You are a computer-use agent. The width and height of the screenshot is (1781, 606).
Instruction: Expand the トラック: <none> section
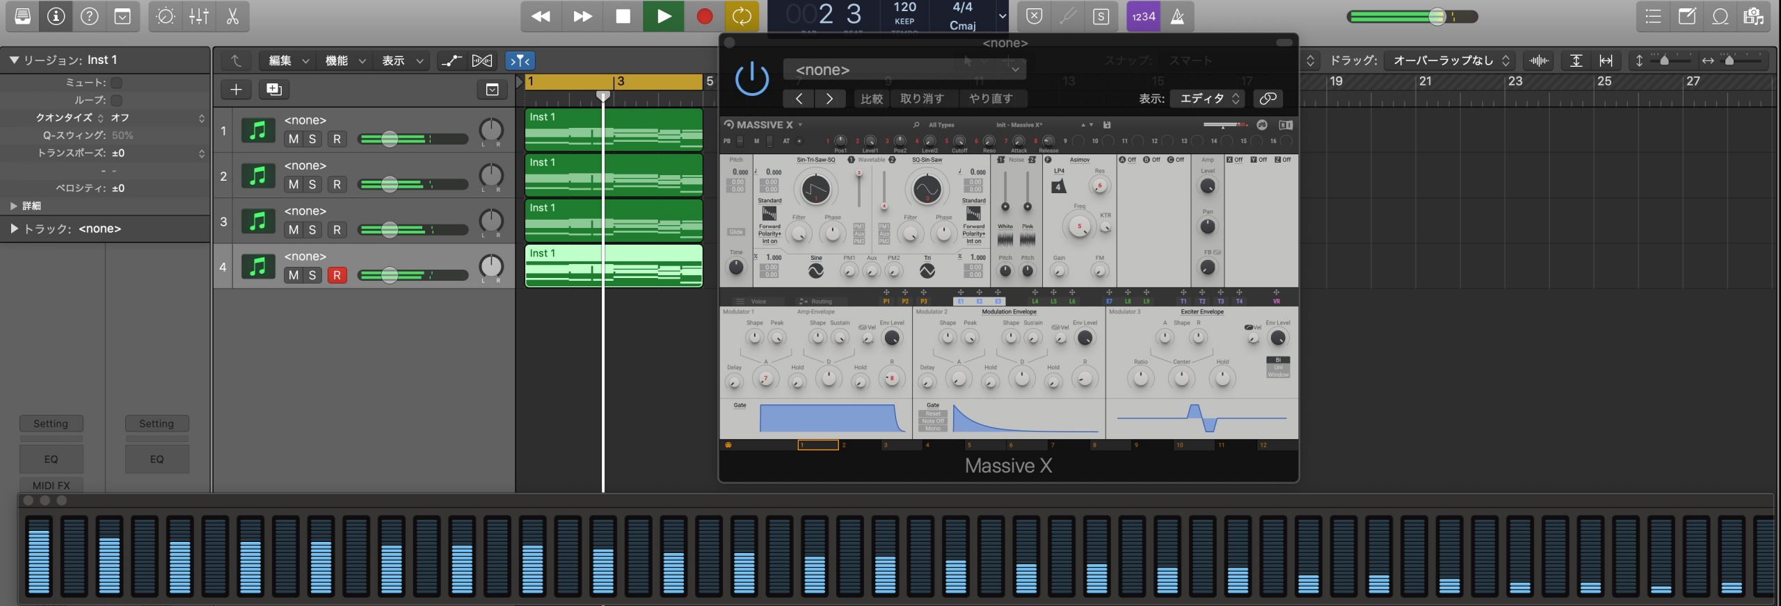point(14,228)
